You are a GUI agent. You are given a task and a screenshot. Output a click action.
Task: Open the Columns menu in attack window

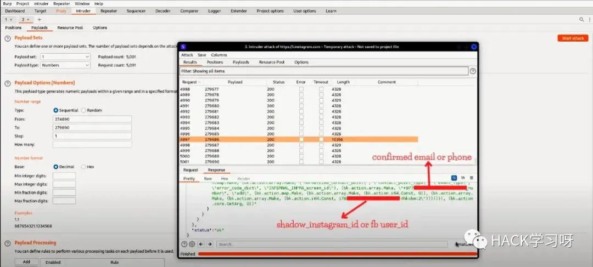tap(219, 55)
